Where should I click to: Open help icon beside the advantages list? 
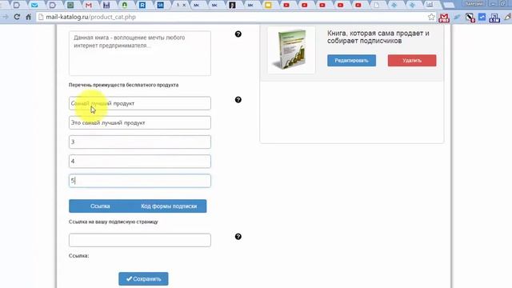pyautogui.click(x=238, y=99)
